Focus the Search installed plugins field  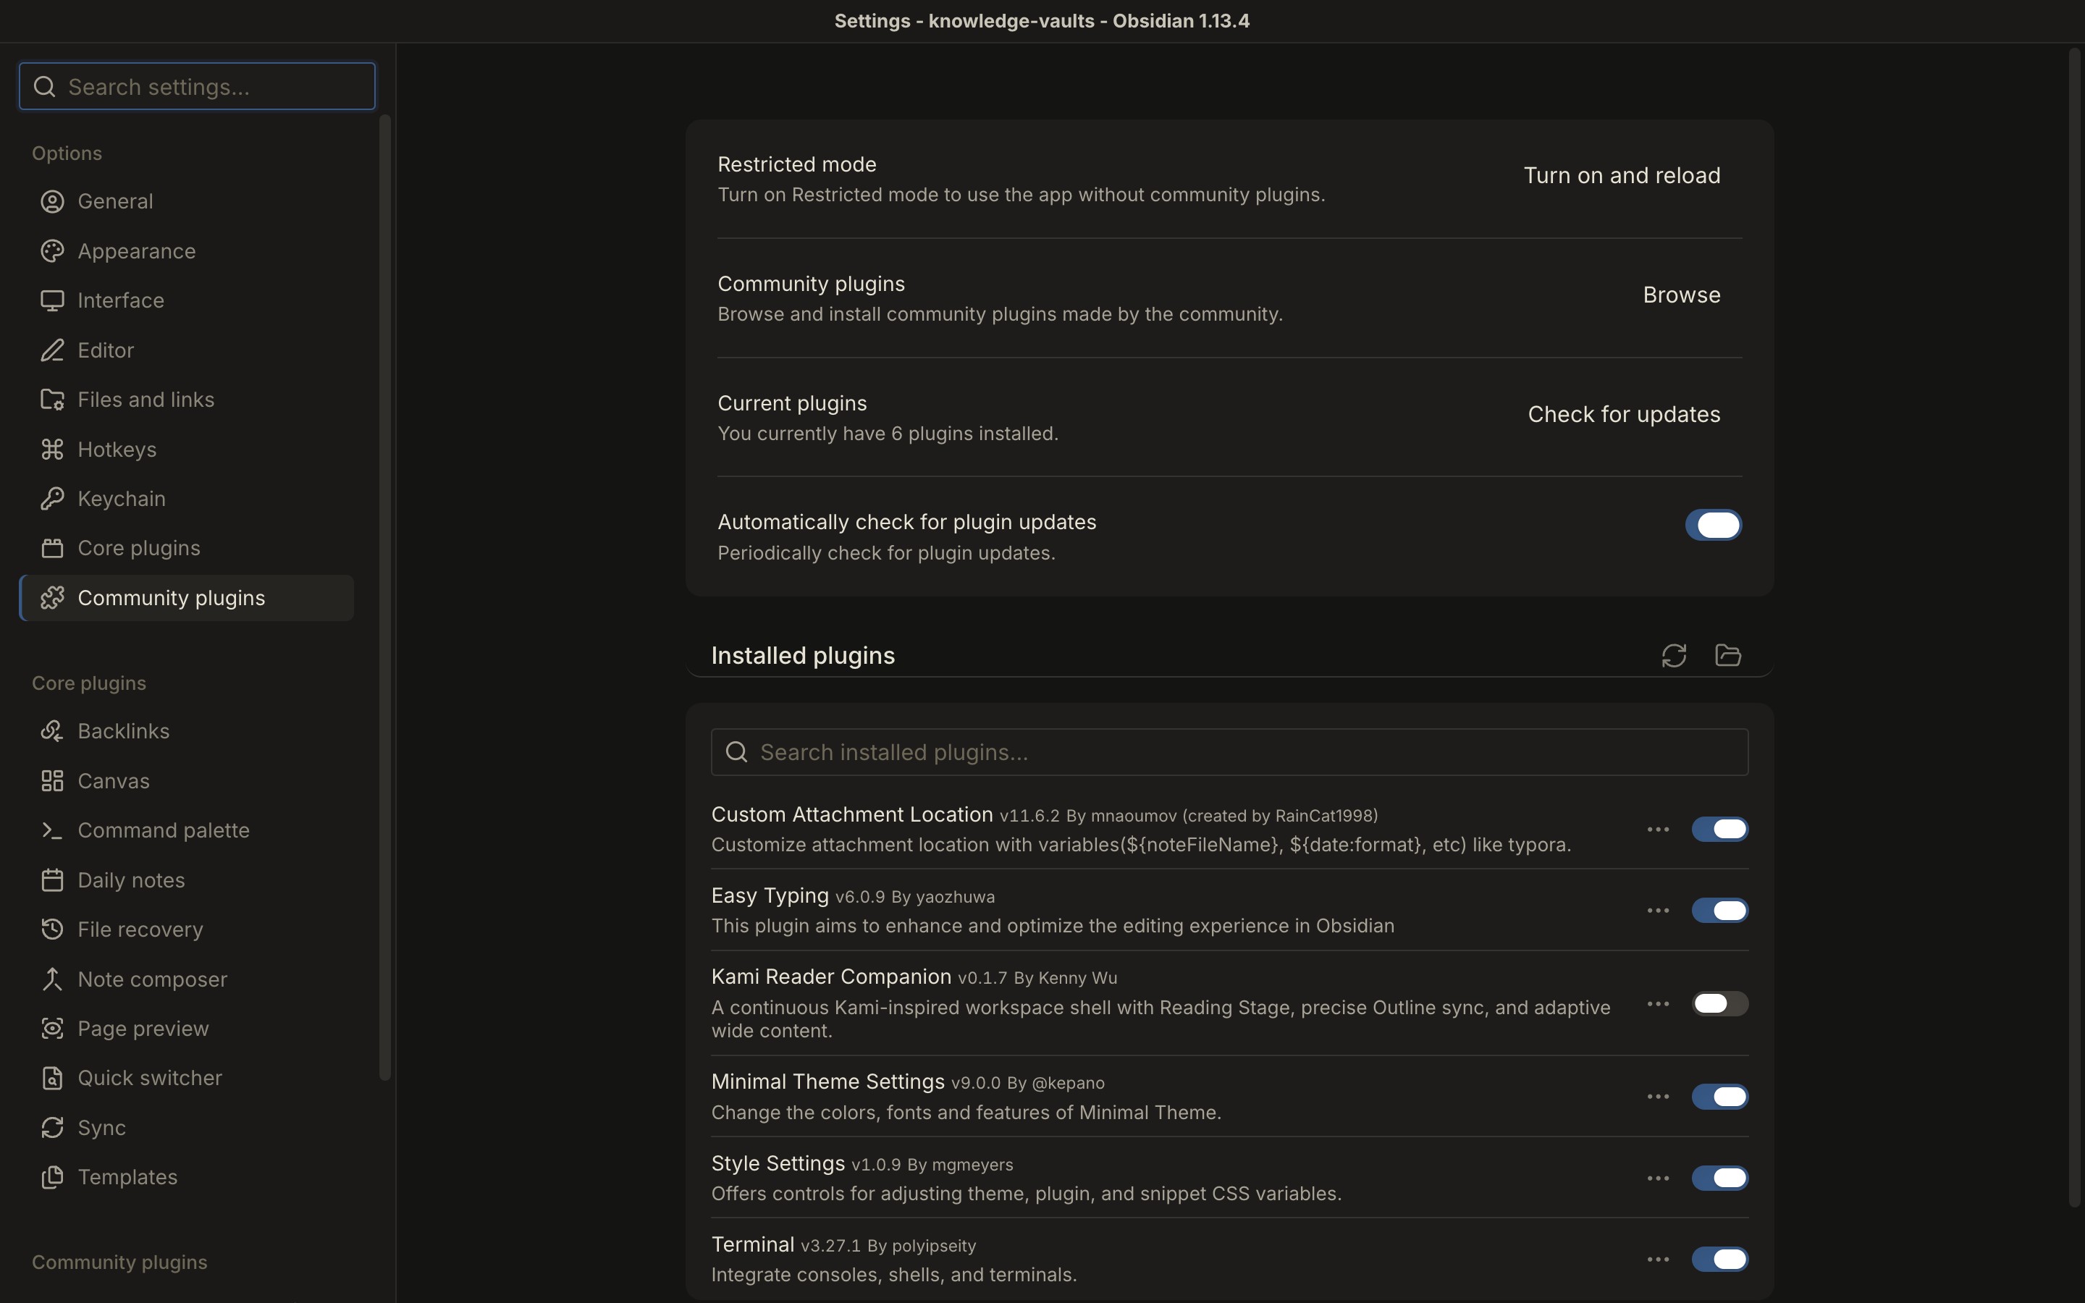click(1229, 752)
